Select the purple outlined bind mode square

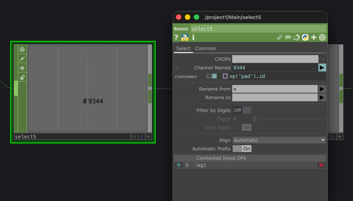click(225, 76)
